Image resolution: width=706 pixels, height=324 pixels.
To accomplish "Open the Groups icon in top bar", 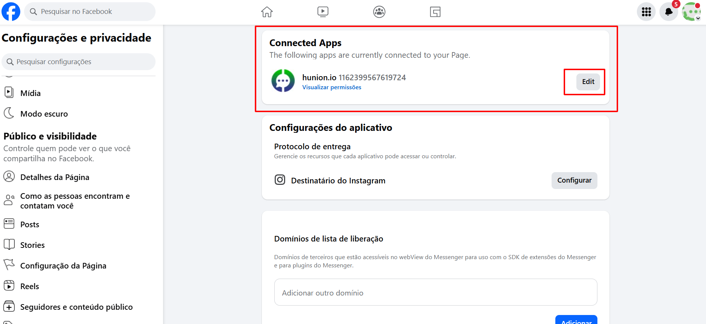I will tap(379, 12).
